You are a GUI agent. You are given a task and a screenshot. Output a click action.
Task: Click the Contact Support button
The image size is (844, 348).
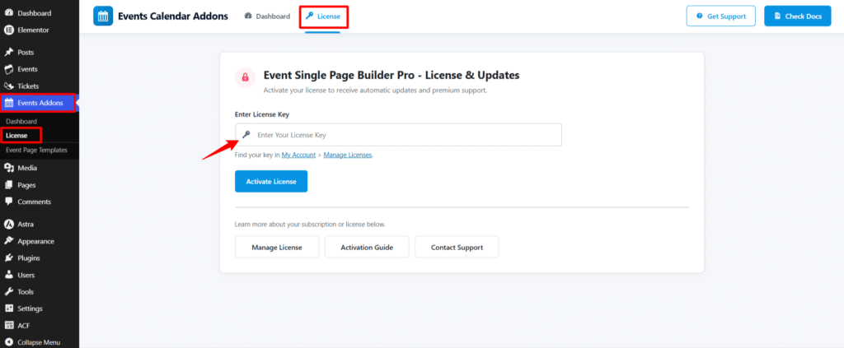point(457,248)
